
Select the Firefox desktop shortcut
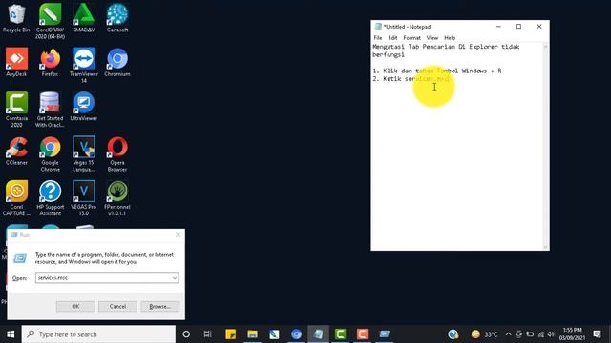[x=50, y=62]
